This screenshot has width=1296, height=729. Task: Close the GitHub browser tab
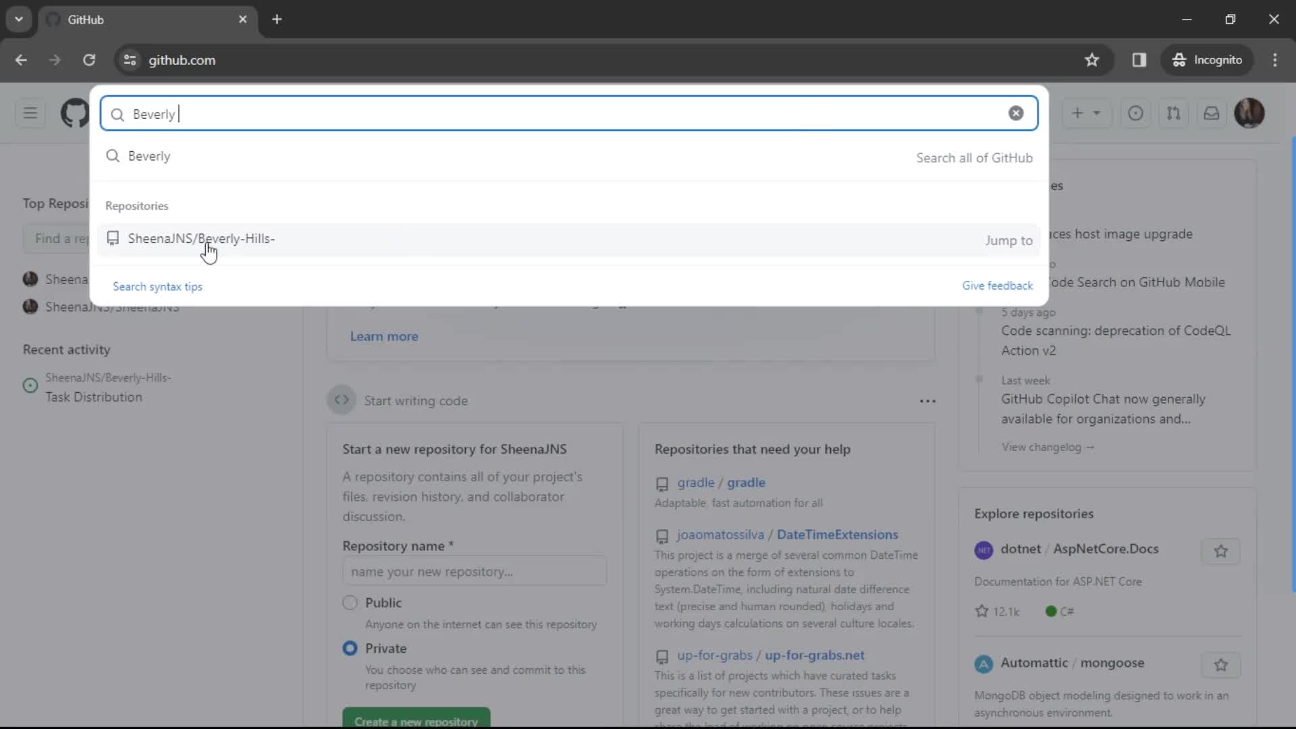pyautogui.click(x=243, y=20)
